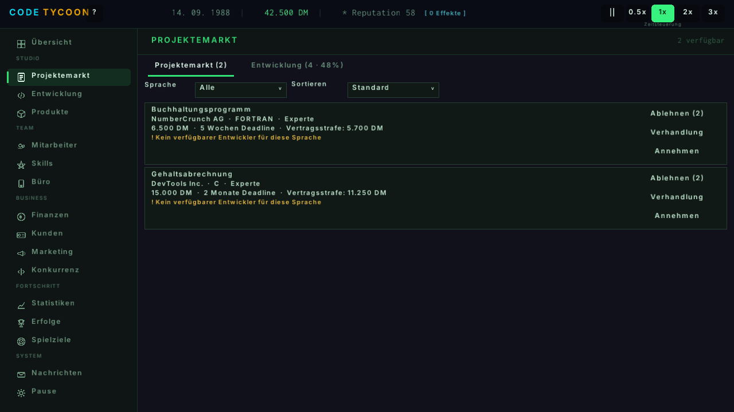
Task: Click the FORTRAN developer warning message
Action: click(236, 137)
